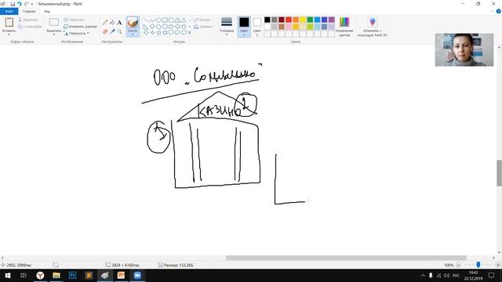Select the Fill with color bucket tool

112,23
